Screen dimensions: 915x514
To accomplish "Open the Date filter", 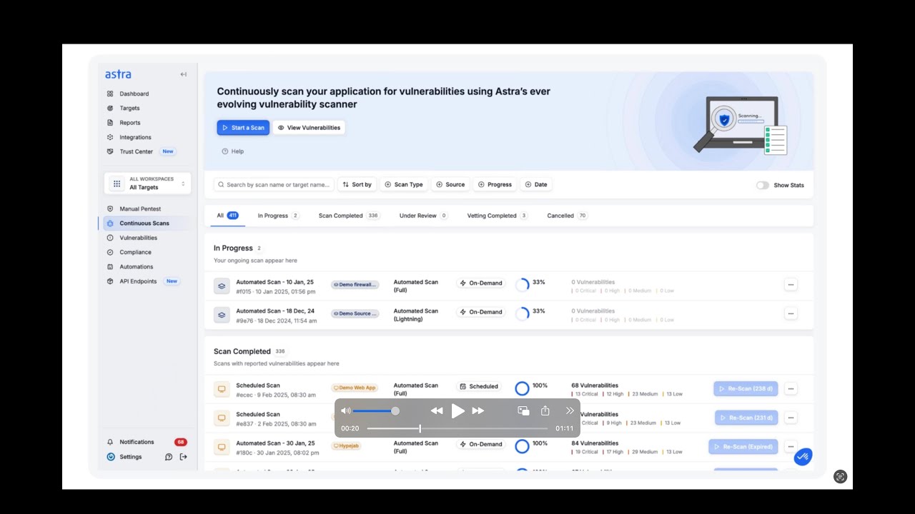I will (x=536, y=184).
